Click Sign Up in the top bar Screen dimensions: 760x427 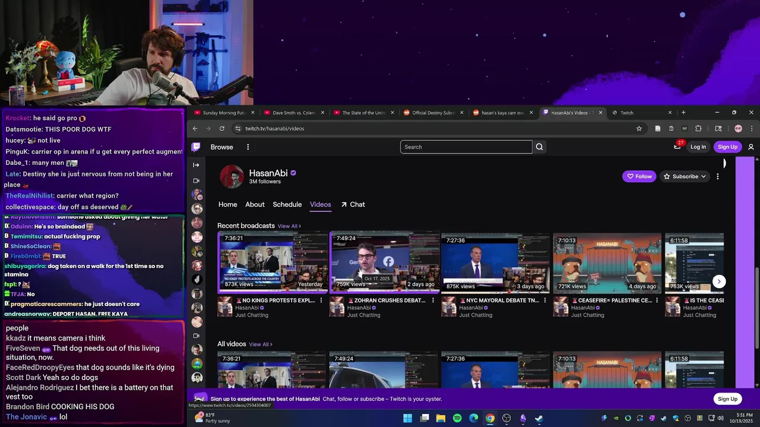727,147
